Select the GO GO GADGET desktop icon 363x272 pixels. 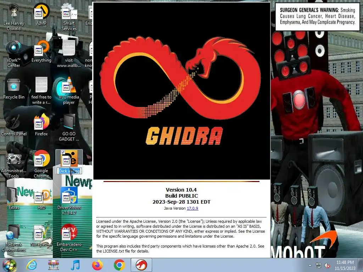[x=69, y=127]
